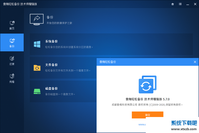The width and height of the screenshot is (199, 133).
Task: Click the 轻松备份您的系统 description text
Action: (x=69, y=47)
